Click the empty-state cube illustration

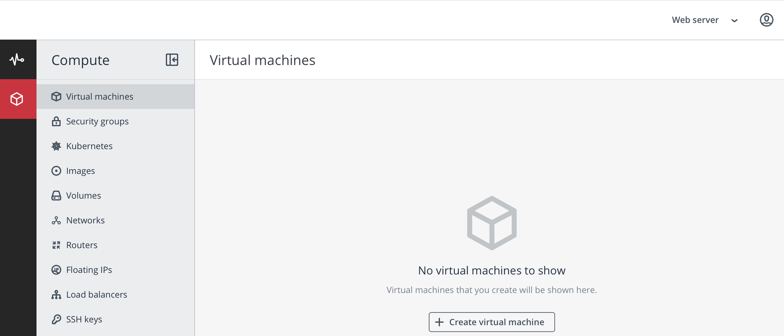coord(491,223)
